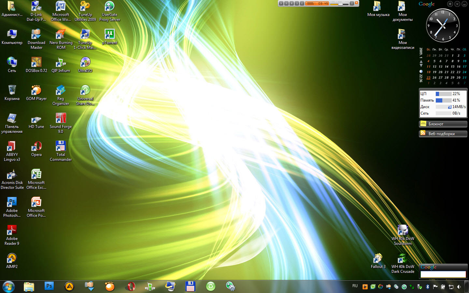This screenshot has width=469, height=293.
Task: Launch TuneUp Utilities 2009 from desktop
Action: click(x=85, y=11)
